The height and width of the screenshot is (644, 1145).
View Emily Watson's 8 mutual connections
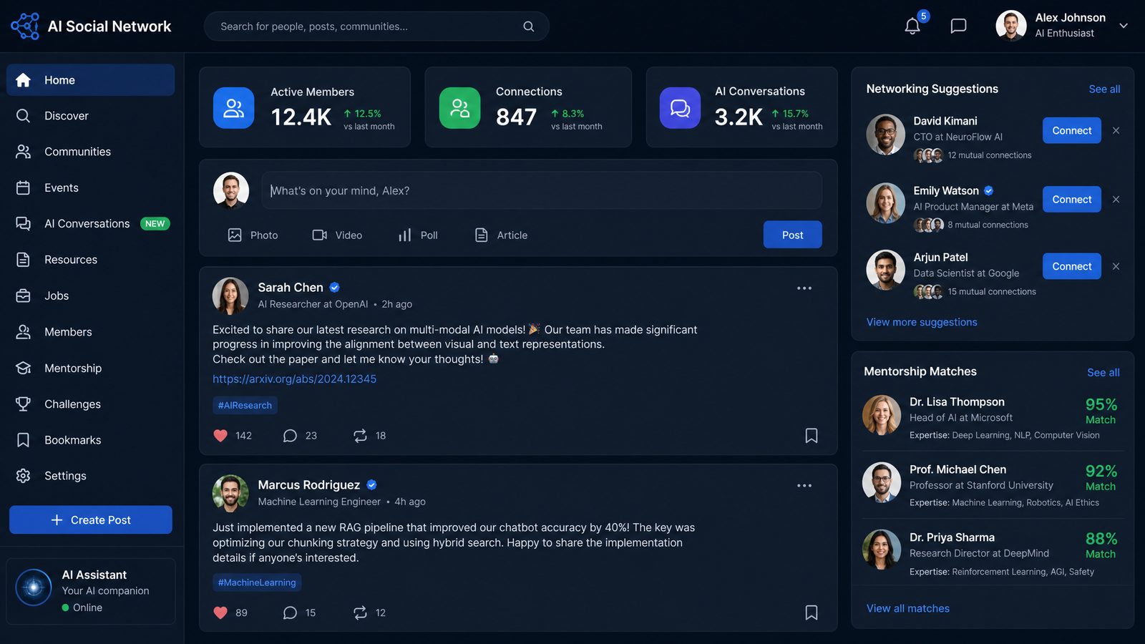(971, 225)
